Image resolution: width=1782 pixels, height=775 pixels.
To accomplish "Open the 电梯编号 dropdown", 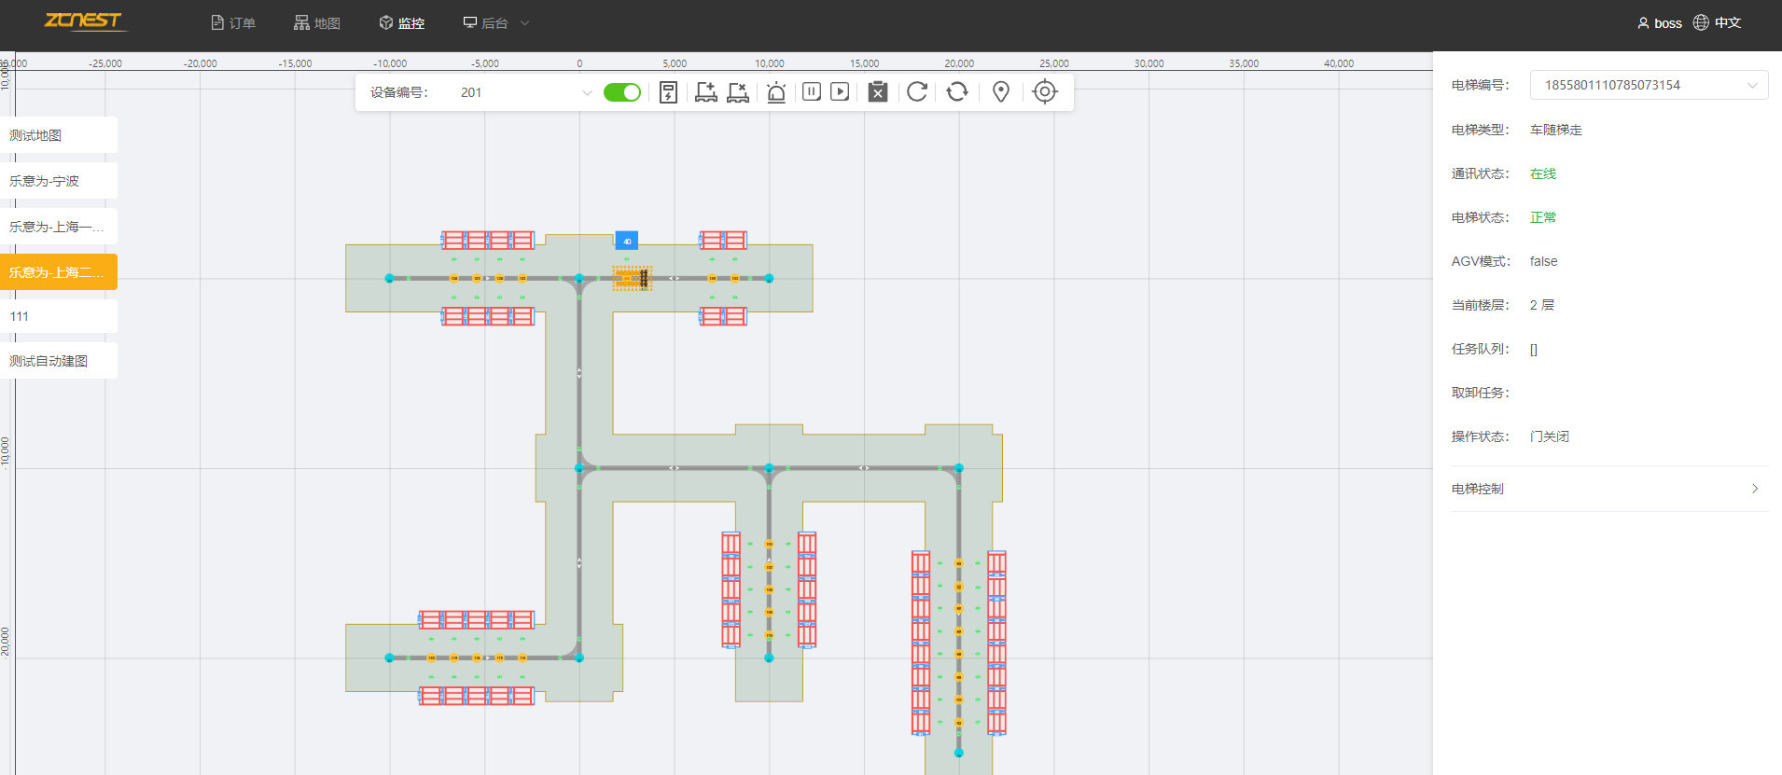I will [x=1649, y=85].
